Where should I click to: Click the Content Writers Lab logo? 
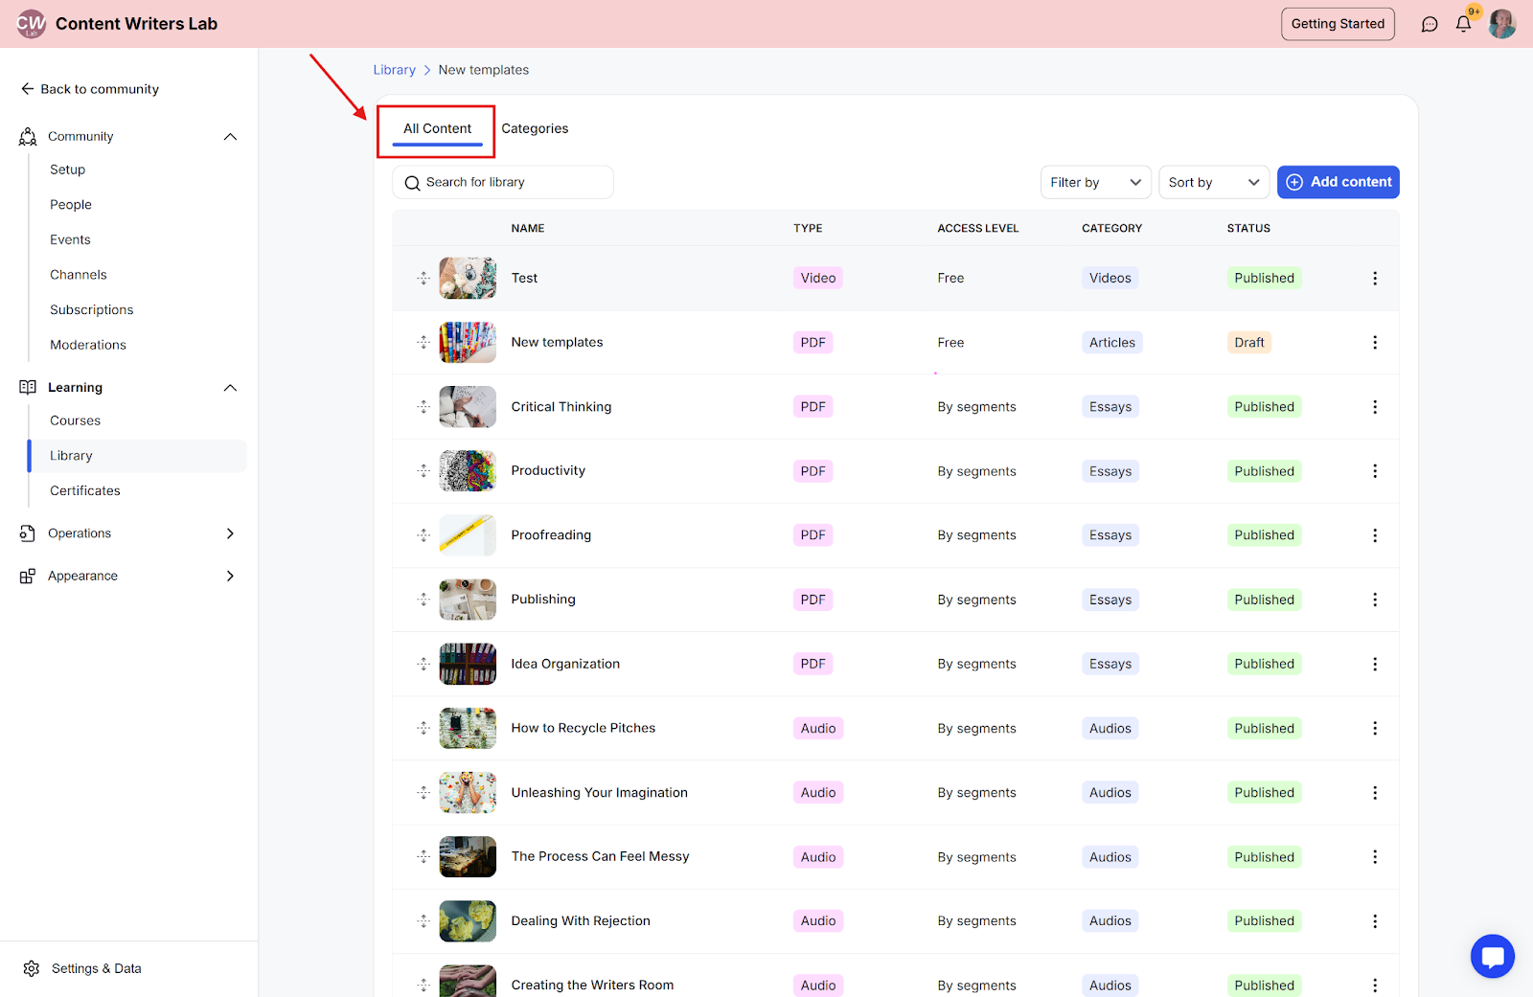[x=31, y=24]
